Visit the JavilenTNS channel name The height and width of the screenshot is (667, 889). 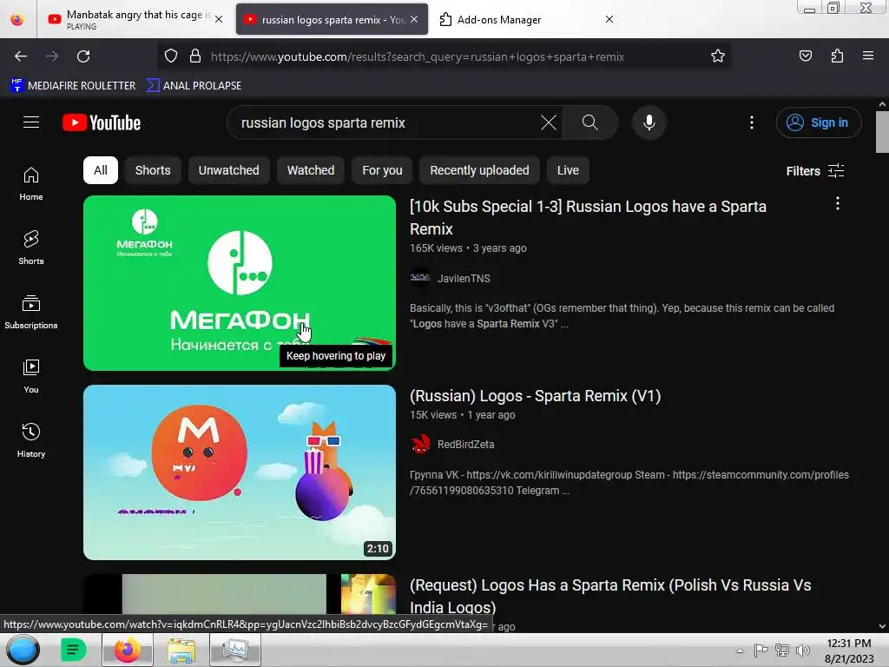464,279
